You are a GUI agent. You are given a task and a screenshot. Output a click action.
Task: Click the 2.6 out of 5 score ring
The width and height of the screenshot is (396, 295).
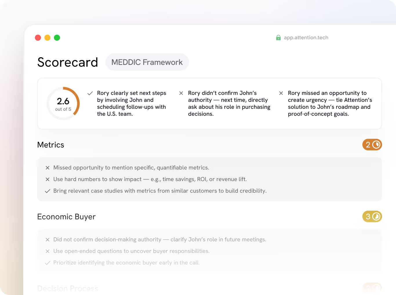(63, 103)
